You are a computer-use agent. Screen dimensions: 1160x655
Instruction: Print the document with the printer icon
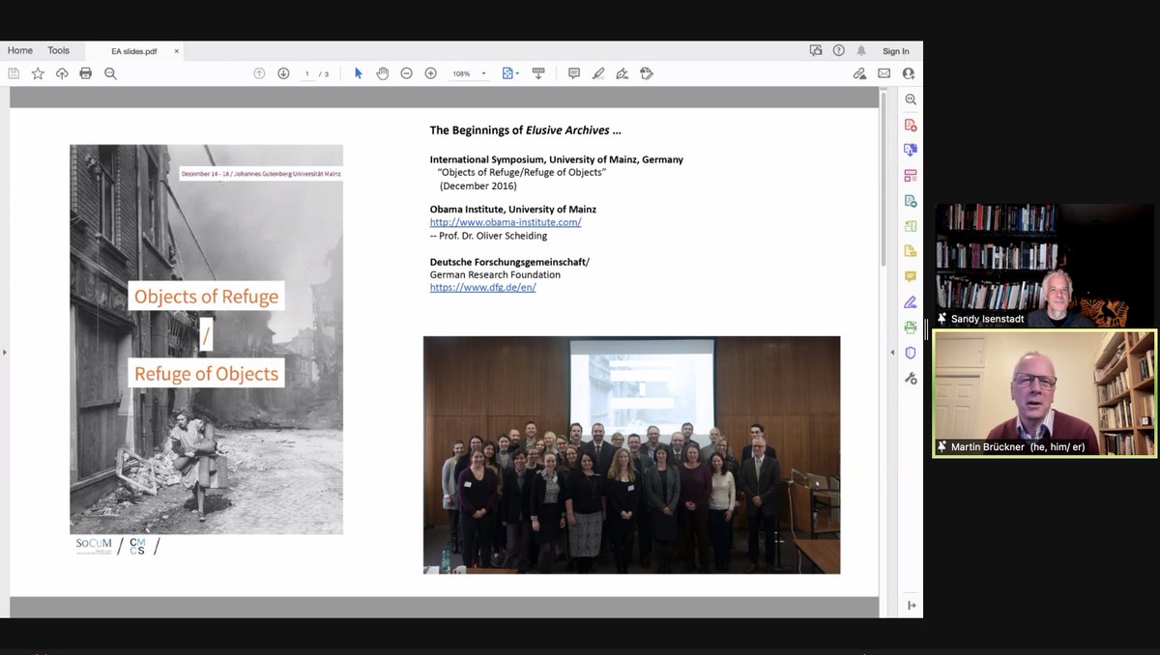[86, 73]
